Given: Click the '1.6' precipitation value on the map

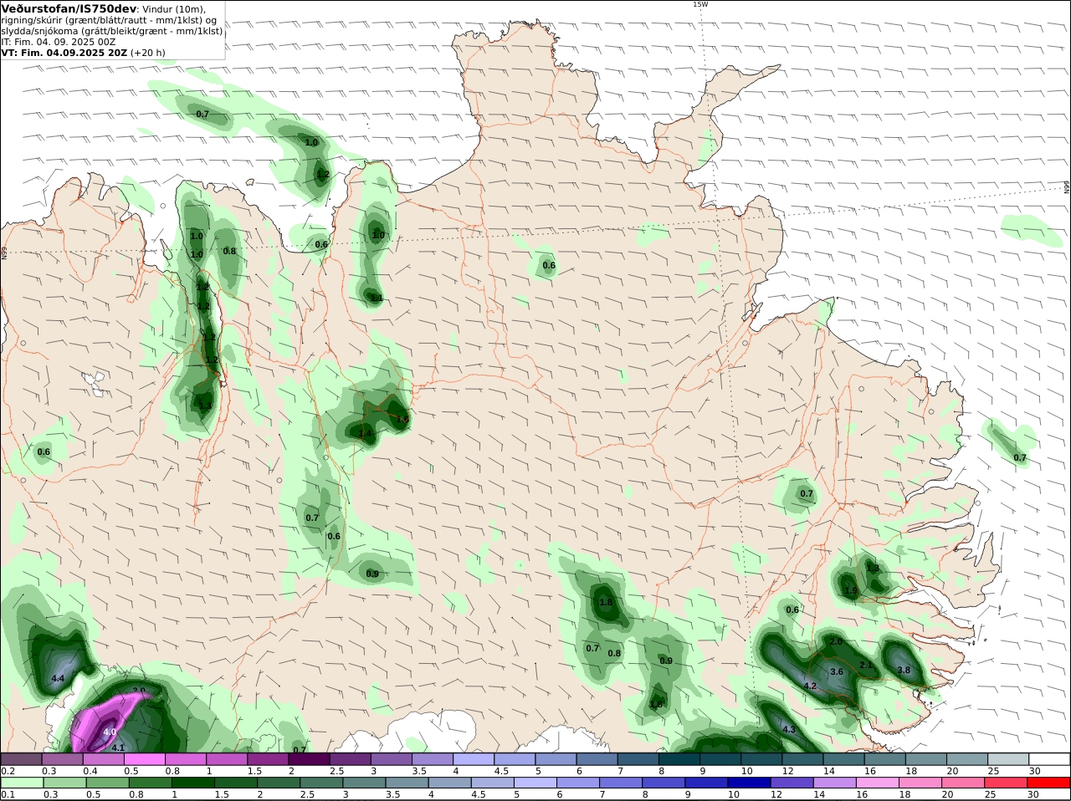Looking at the screenshot, I should pos(402,420).
